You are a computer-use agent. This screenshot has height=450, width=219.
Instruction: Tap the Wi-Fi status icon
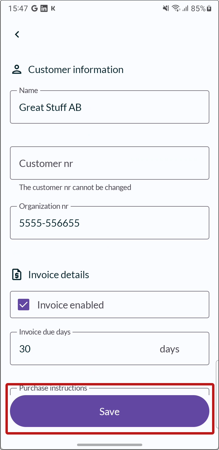[176, 8]
